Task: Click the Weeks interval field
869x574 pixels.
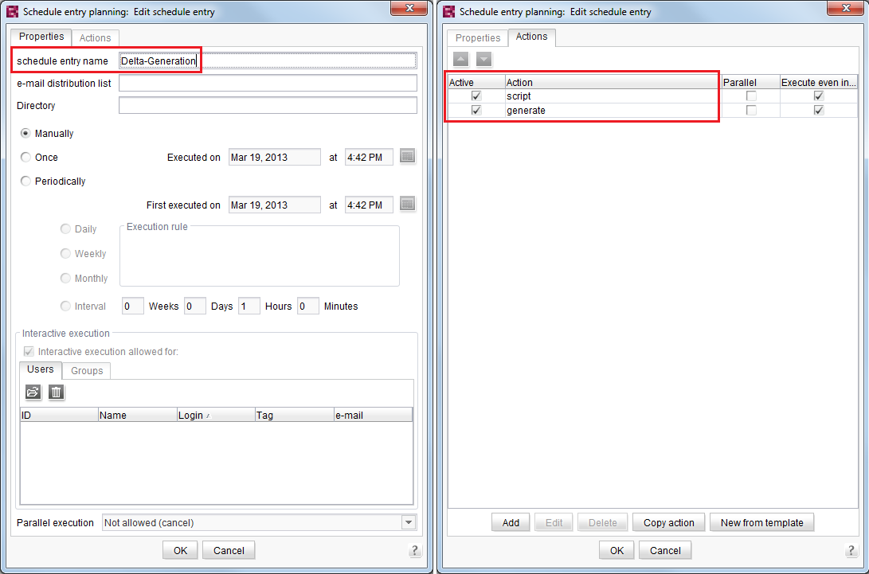Action: click(x=133, y=306)
